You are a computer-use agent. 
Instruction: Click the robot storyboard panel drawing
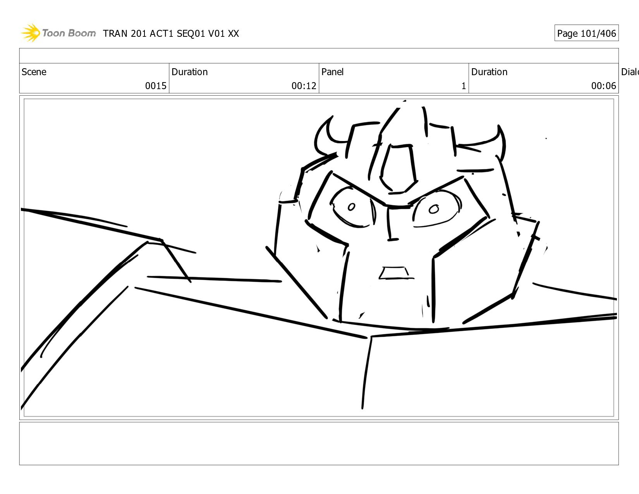[319, 258]
